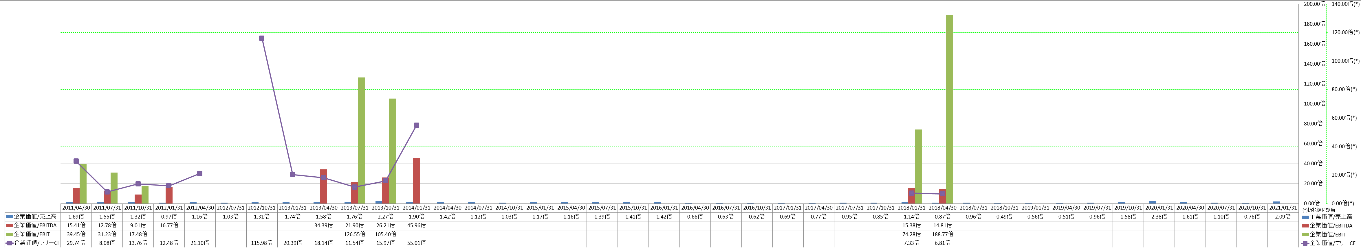The image size is (1361, 248).
Task: Select the 55.01倍 フリーCF cell
Action: coord(416,243)
